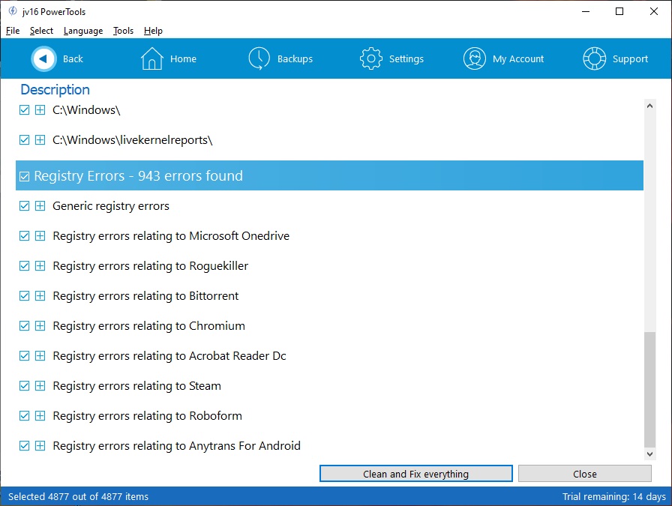This screenshot has height=506, width=672.
Task: Click the Settings label in the toolbar
Action: [406, 58]
